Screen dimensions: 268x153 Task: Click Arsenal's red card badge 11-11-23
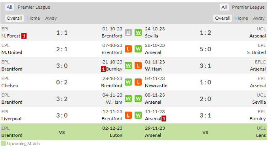[164, 119]
